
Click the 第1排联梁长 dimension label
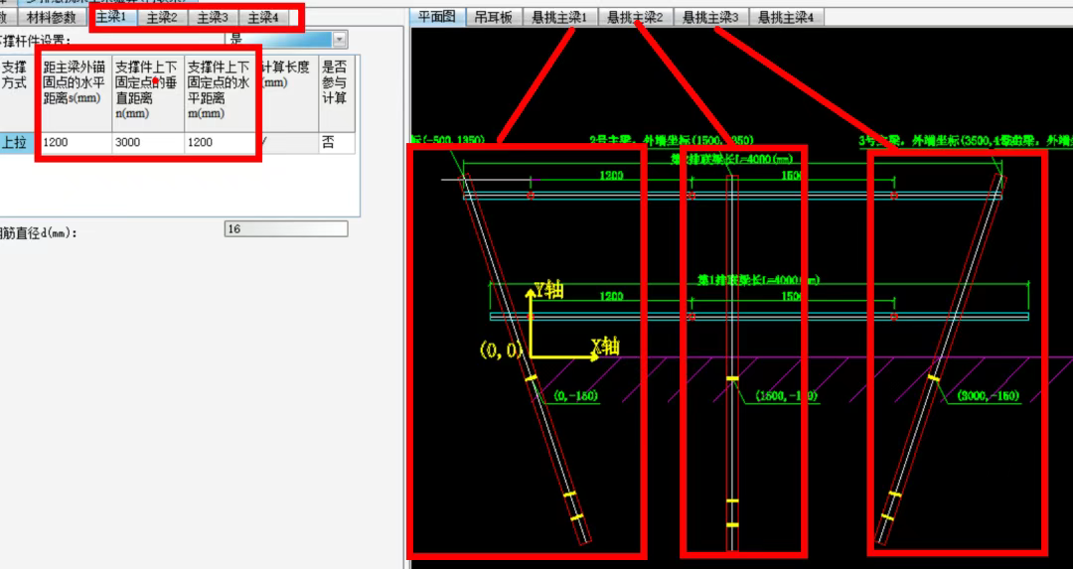coord(758,280)
